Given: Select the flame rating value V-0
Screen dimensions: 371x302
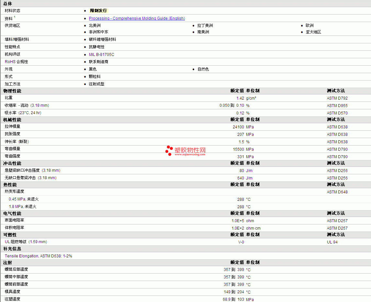Looking at the screenshot, I should coord(241,242).
